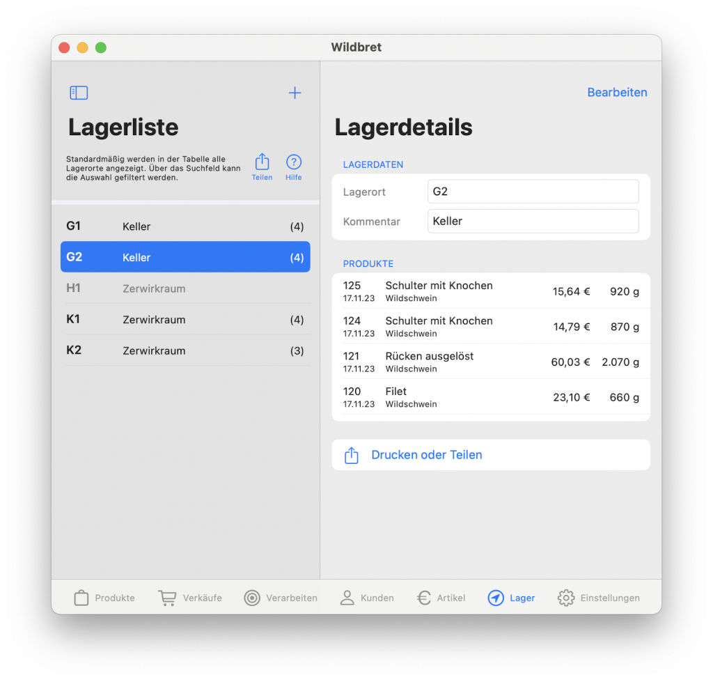713x682 pixels.
Task: Switch to the Verkäufe tab
Action: [190, 598]
